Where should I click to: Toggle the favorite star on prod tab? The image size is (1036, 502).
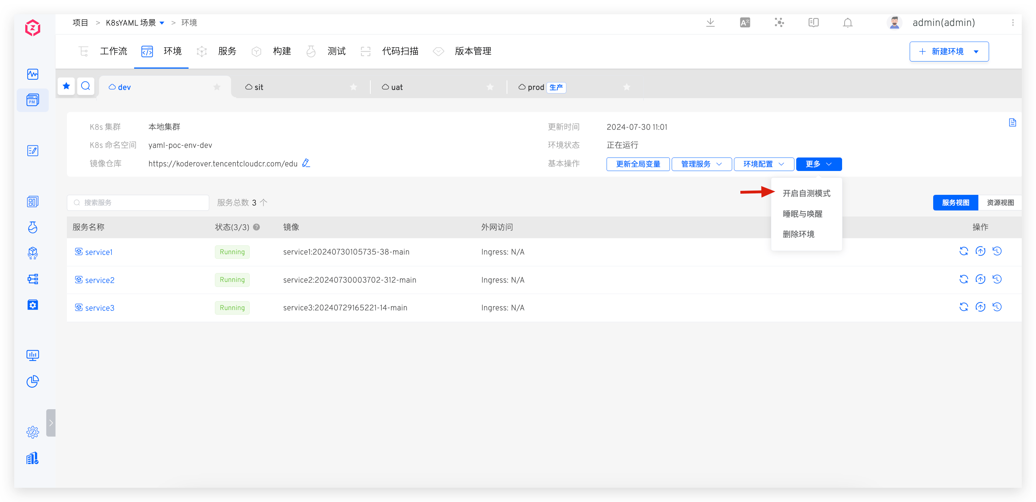click(627, 87)
